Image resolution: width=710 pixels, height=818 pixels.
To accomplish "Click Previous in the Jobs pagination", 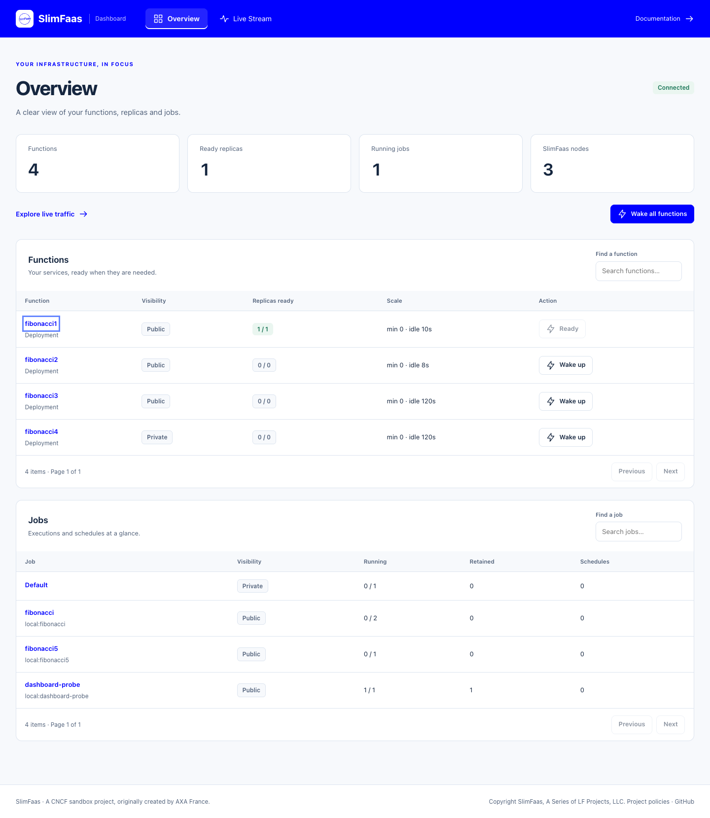I will [632, 725].
